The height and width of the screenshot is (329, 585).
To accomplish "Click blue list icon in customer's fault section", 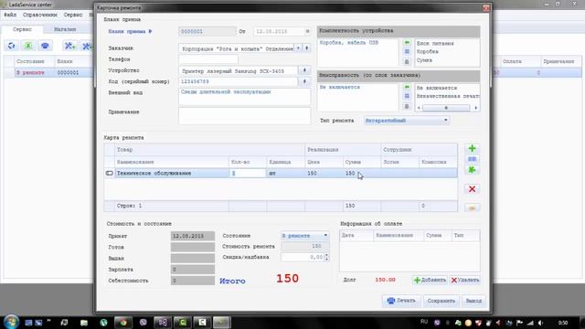I will tap(407, 96).
